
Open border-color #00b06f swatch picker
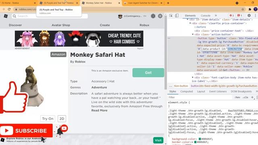coord(195,142)
